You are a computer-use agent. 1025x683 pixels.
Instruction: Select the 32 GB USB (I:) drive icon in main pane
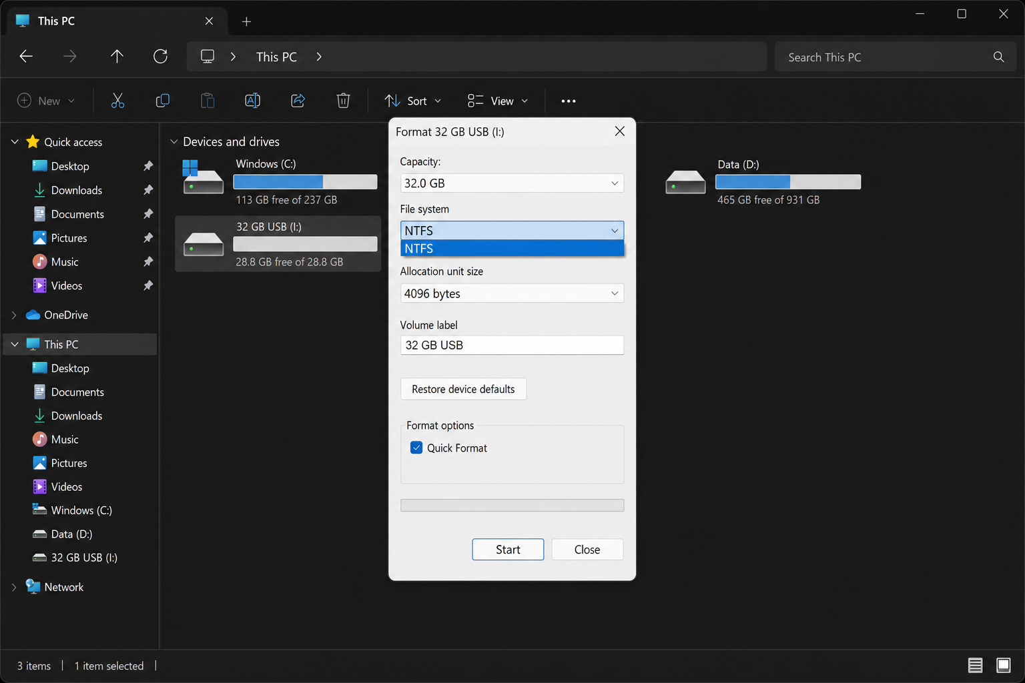[x=203, y=243]
